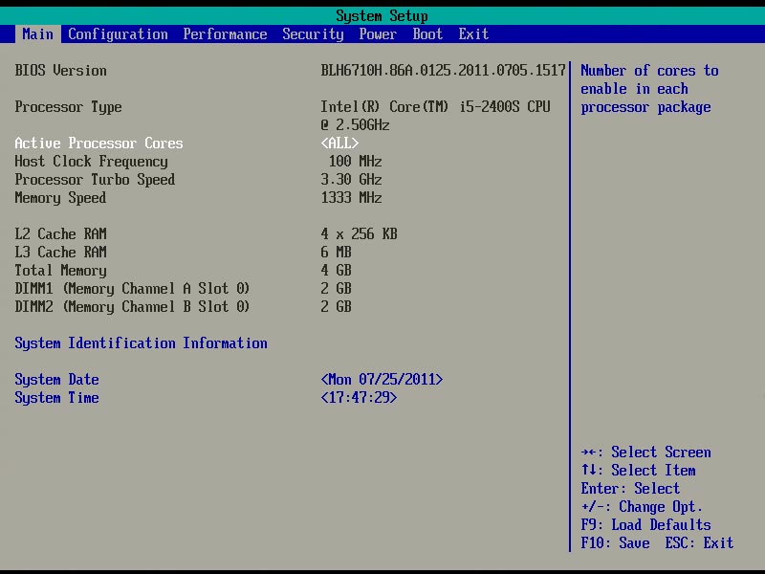Viewport: 765px width, 574px height.
Task: Click the F10: Save hint
Action: point(615,543)
